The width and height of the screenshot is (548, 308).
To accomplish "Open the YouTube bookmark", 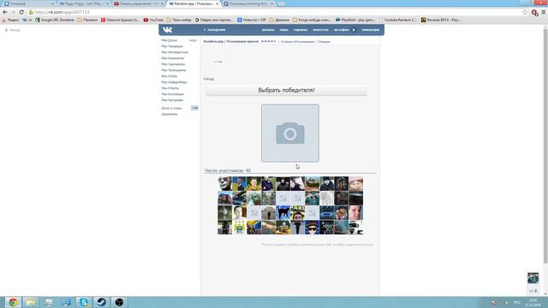I will pos(153,20).
